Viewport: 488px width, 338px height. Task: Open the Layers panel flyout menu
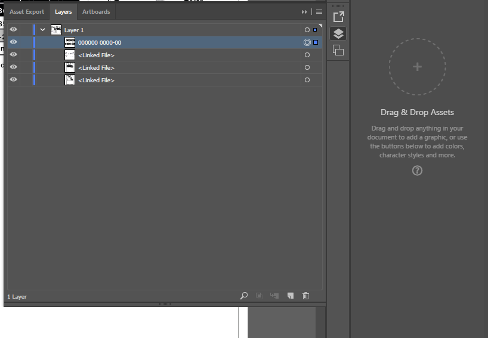tap(319, 11)
